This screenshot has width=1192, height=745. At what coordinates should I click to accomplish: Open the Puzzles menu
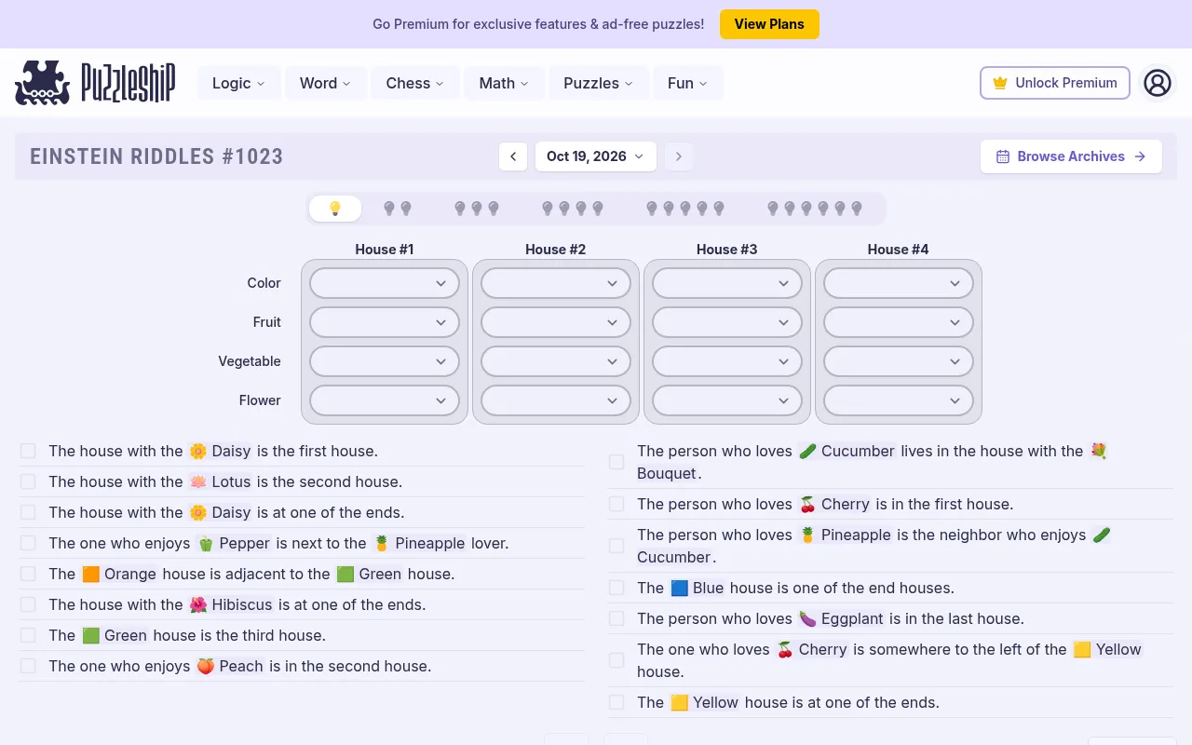pos(598,83)
